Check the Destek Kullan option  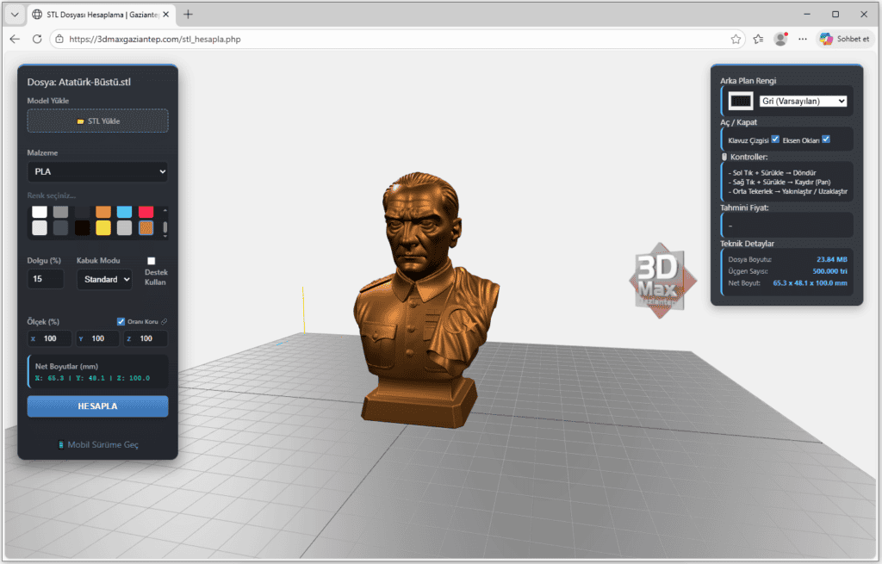tap(152, 261)
